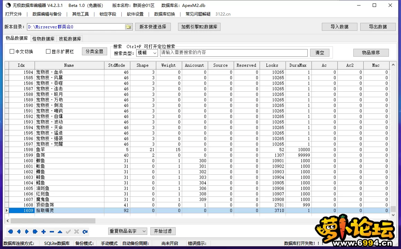Screen dimensions: 401x249
Task: Click Name column header
Action: click(x=69, y=65)
